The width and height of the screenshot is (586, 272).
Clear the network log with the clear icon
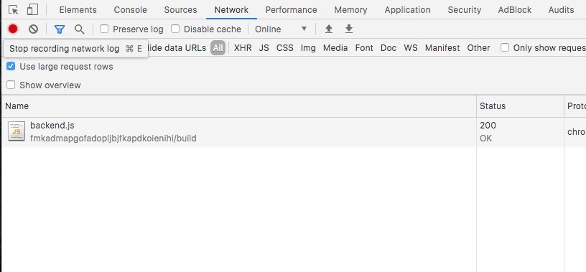point(33,29)
